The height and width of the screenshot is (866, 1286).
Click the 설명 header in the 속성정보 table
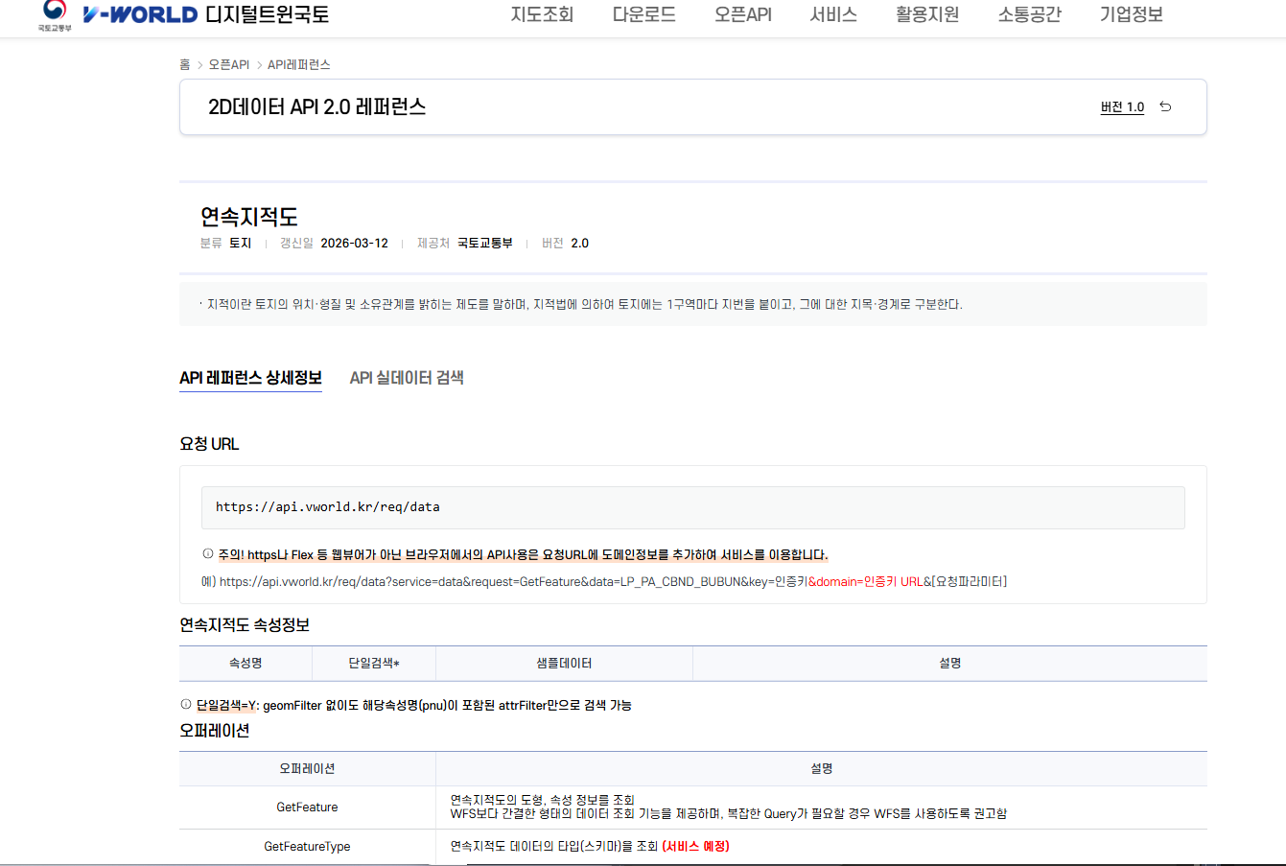pyautogui.click(x=950, y=663)
